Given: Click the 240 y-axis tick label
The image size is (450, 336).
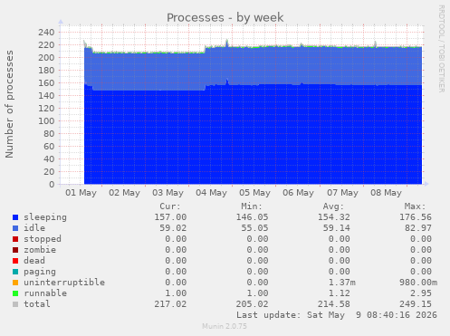Looking at the screenshot, I should (x=46, y=33).
